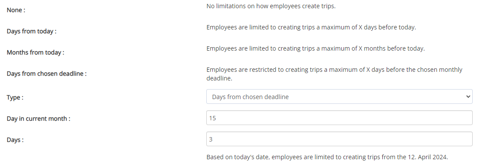Viewport: 477px width, 167px height.
Task: Click the 'Type :' label
Action: (15, 98)
